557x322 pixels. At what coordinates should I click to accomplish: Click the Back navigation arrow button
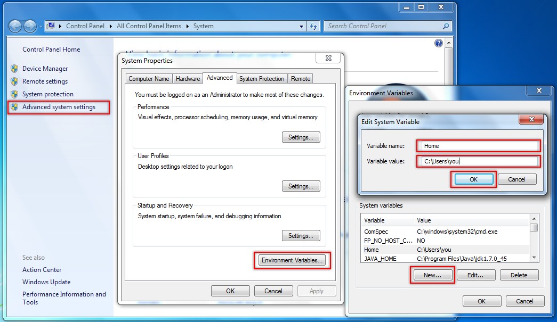click(15, 26)
